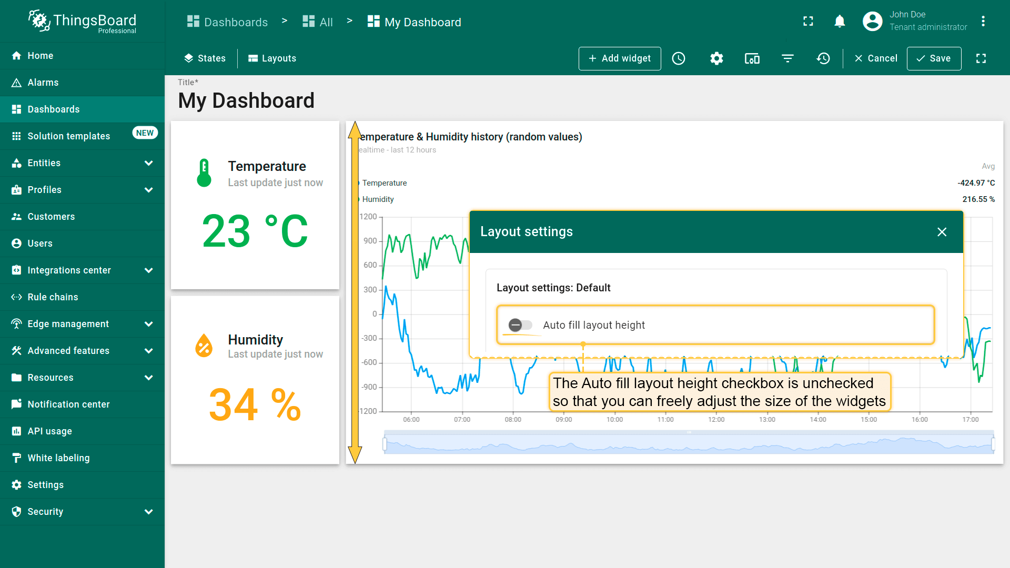The image size is (1010, 568).
Task: Toggle fullscreen icon in top header
Action: coord(808,22)
